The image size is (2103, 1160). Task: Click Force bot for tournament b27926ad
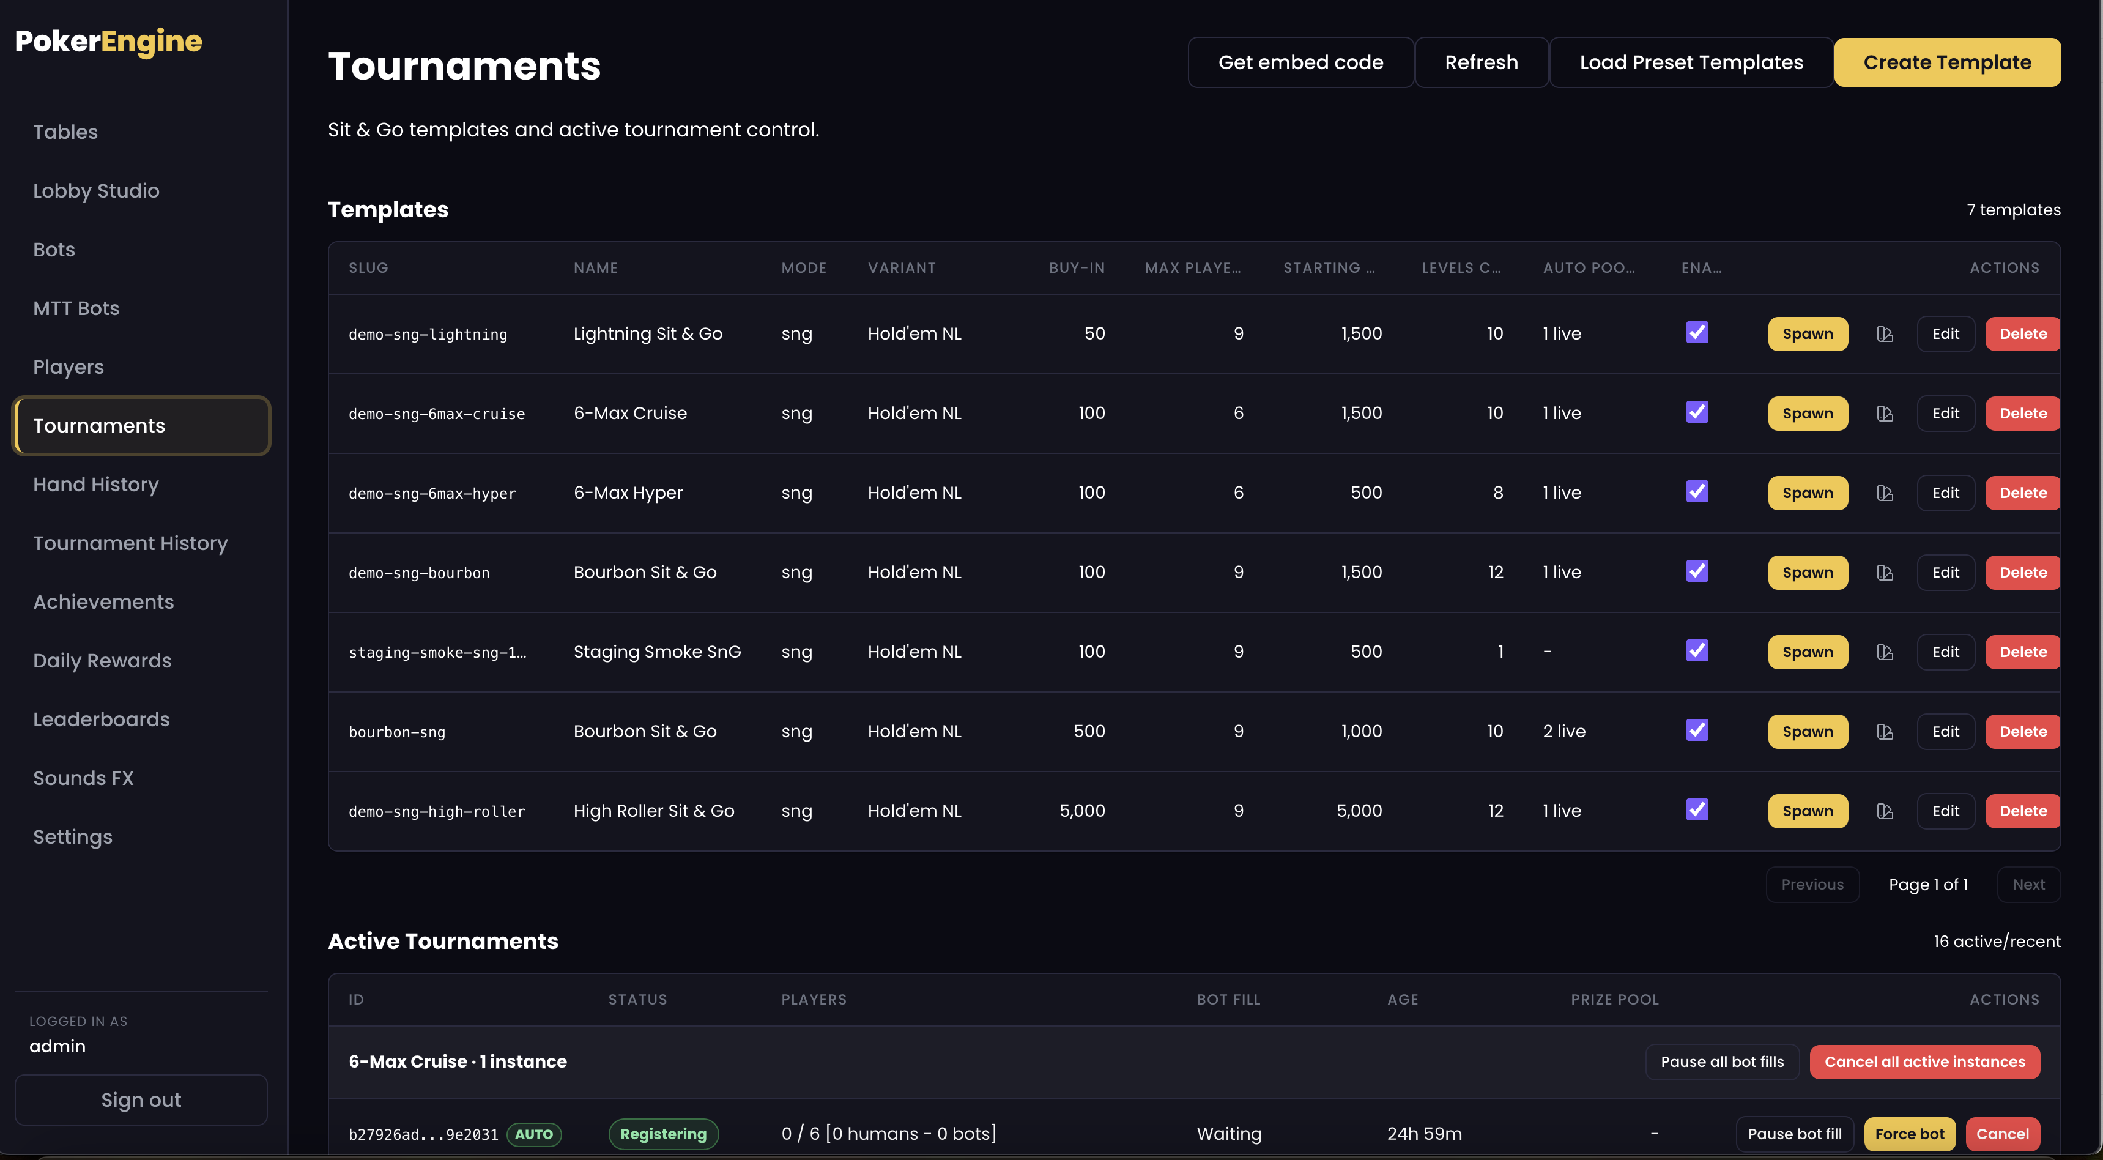1910,1134
